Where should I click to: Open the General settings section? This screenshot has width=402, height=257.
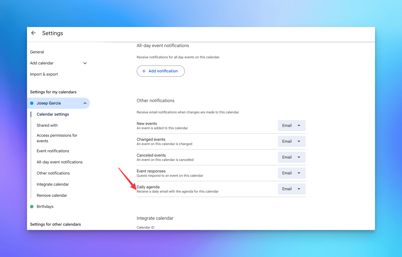(x=37, y=52)
